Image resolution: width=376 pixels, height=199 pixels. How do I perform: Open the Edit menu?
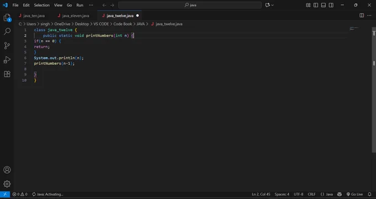[26, 5]
